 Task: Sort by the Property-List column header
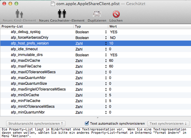(37, 26)
